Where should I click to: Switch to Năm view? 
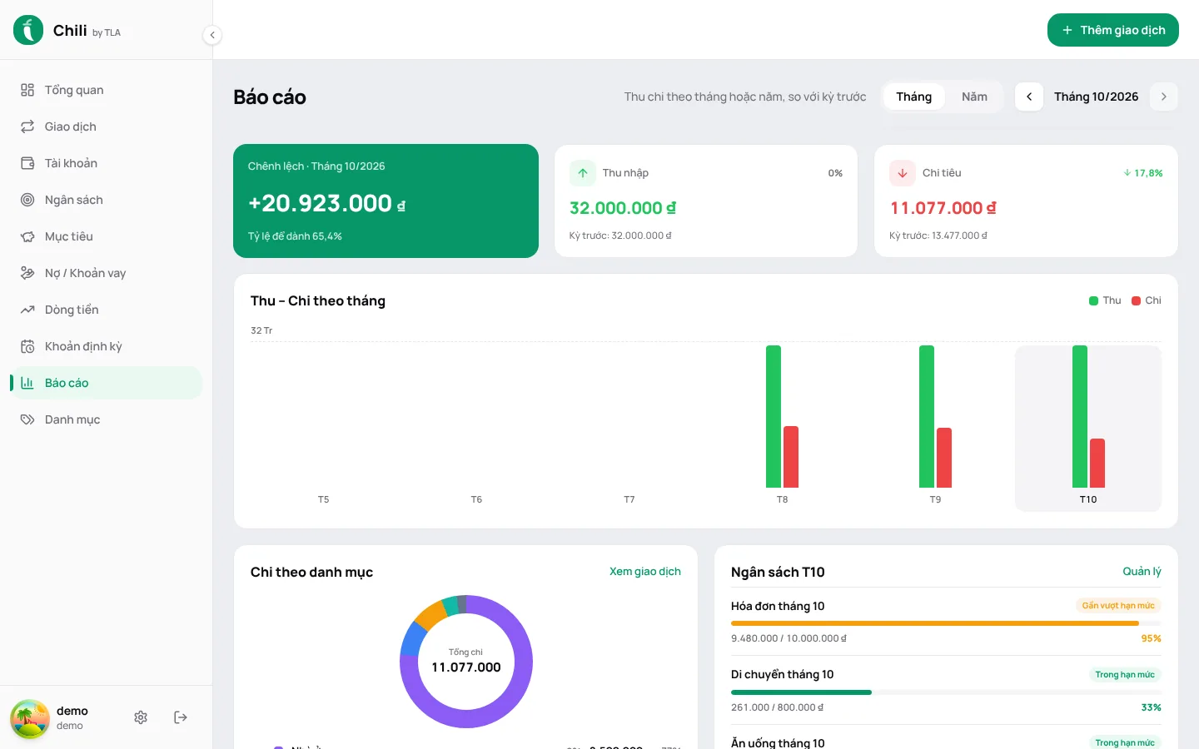[x=974, y=97]
